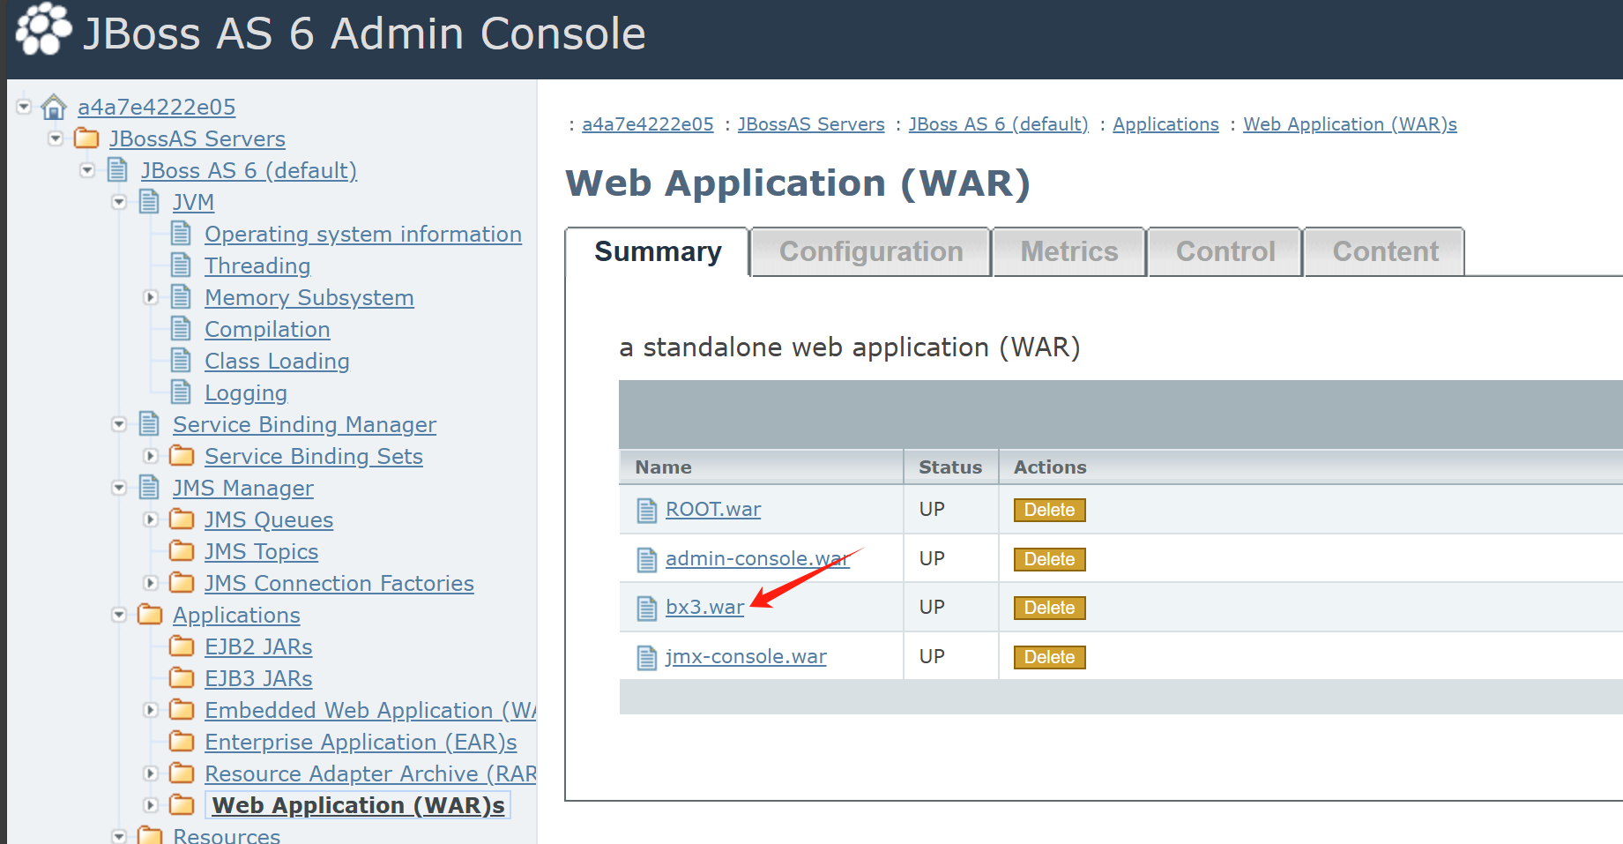Select Enterprise Application (EAR)s tree item
The width and height of the screenshot is (1623, 844).
point(361,742)
